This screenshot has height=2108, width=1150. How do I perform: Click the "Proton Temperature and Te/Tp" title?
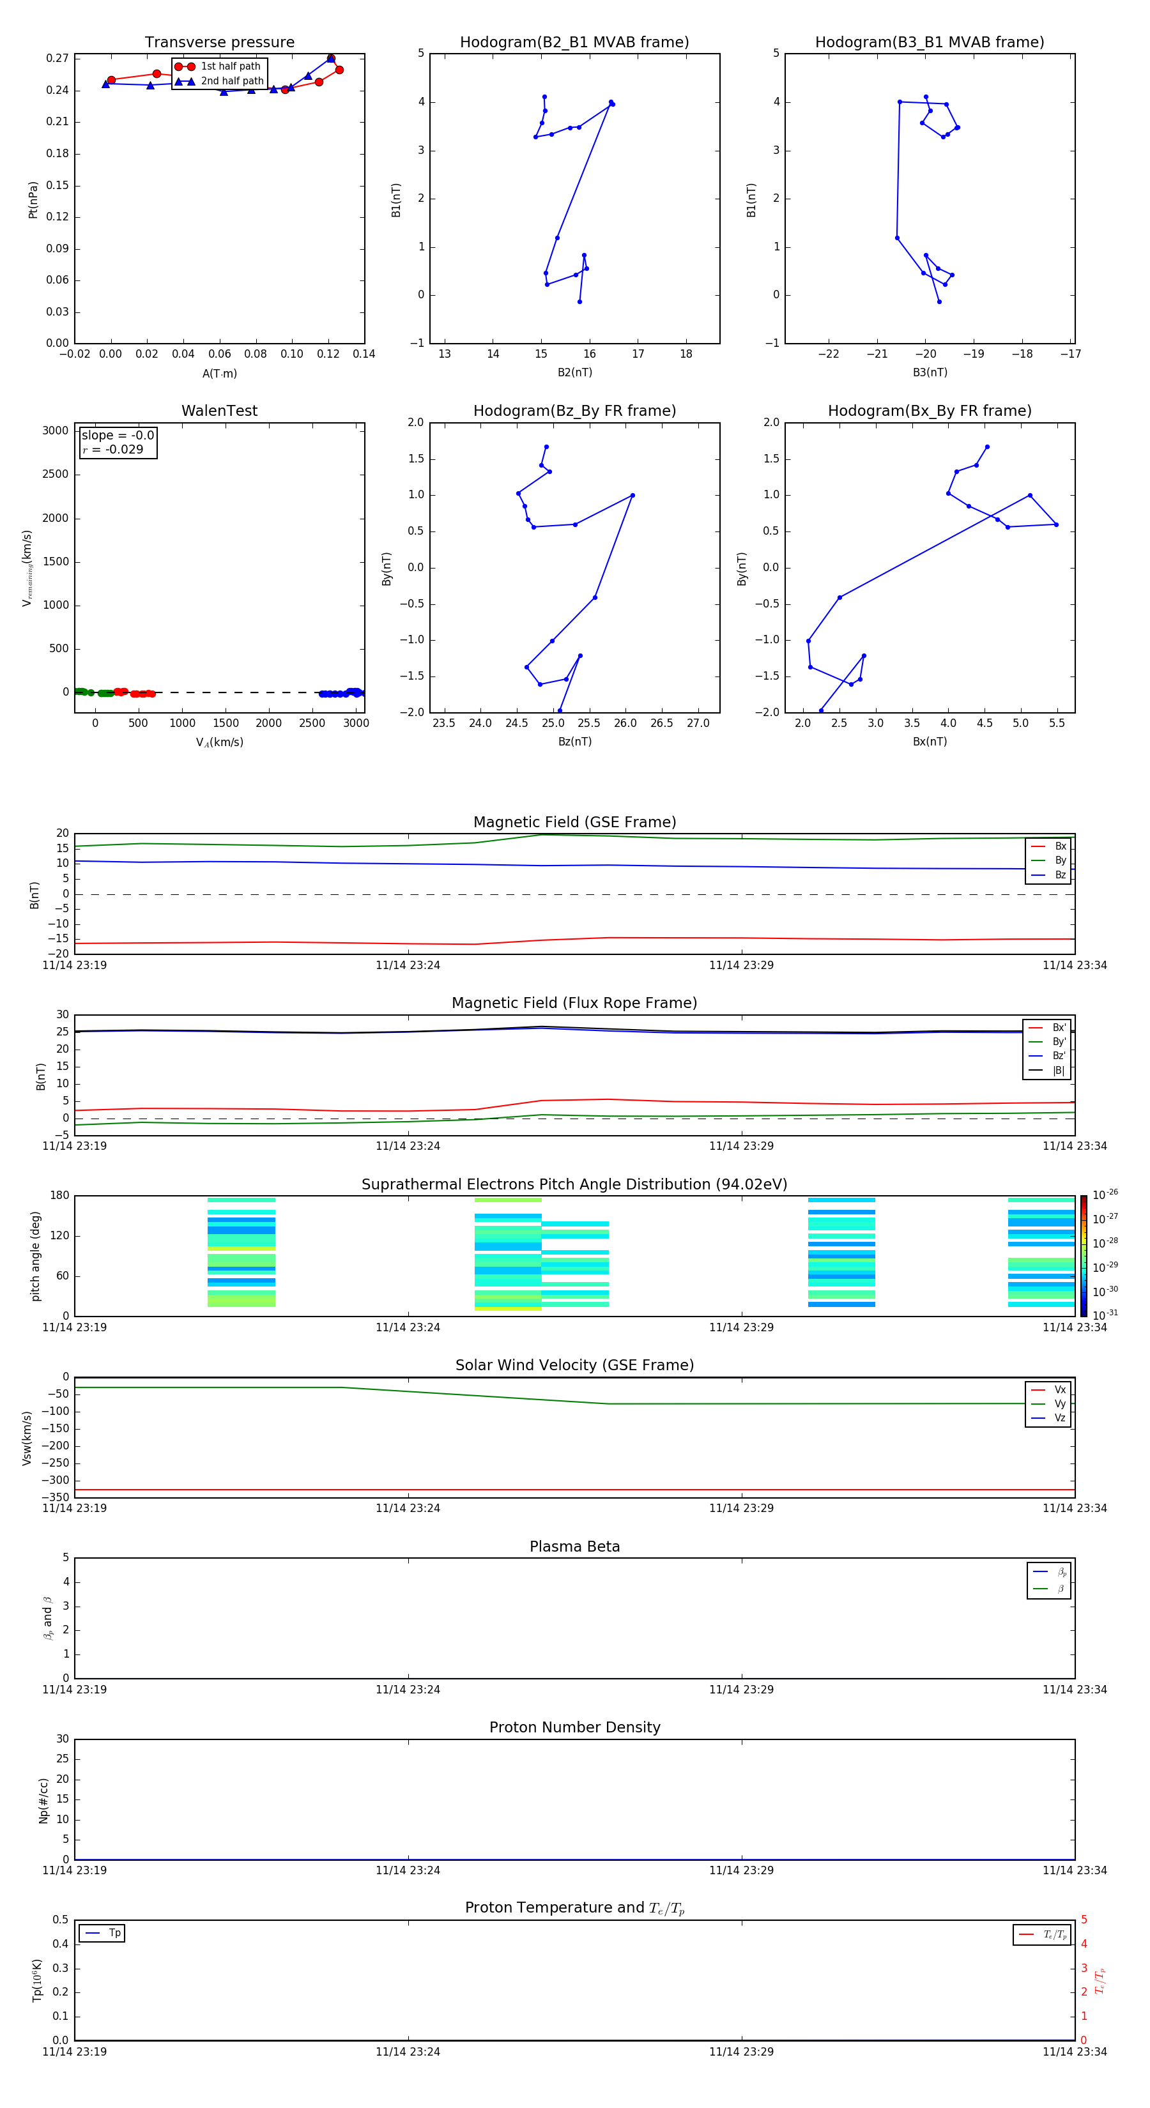[x=574, y=1908]
